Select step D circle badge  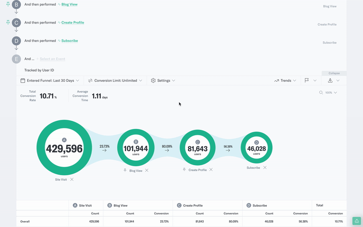coord(16,41)
